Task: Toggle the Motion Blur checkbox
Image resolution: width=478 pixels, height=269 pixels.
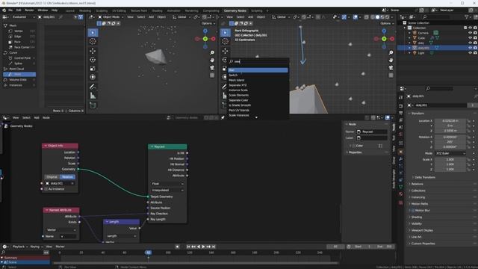Action: [x=413, y=211]
